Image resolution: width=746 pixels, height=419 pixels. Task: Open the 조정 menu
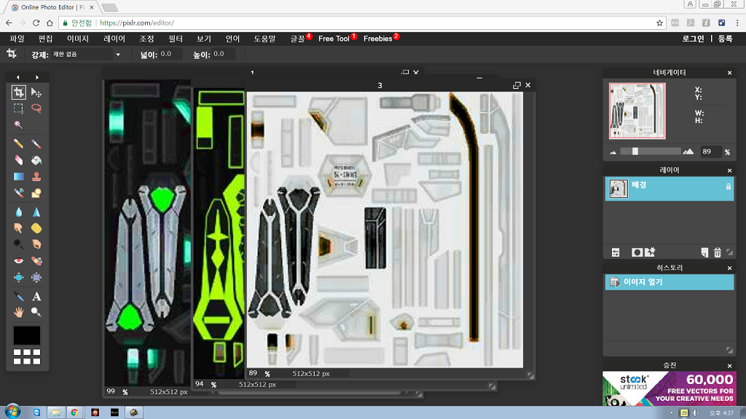146,39
